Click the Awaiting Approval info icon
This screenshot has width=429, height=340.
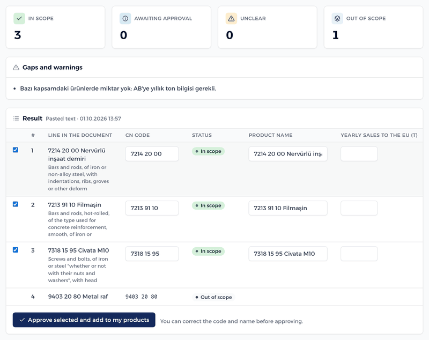[x=125, y=19]
